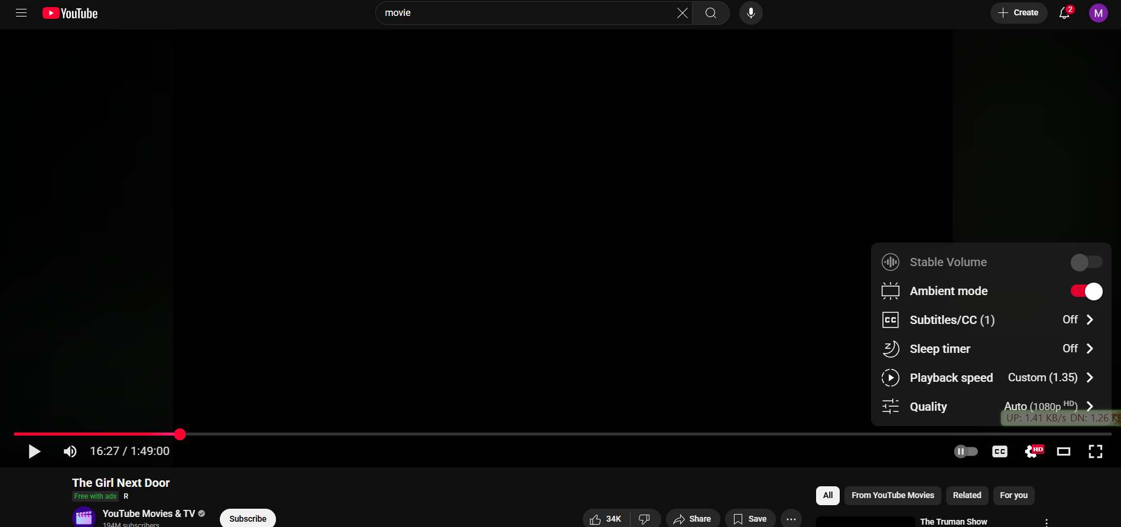Image resolution: width=1121 pixels, height=527 pixels.
Task: Click the magnifier search button
Action: click(x=711, y=13)
